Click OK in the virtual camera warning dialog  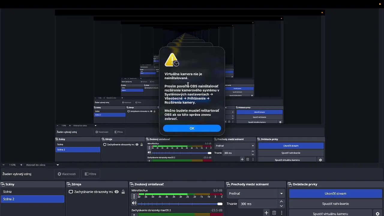192,128
